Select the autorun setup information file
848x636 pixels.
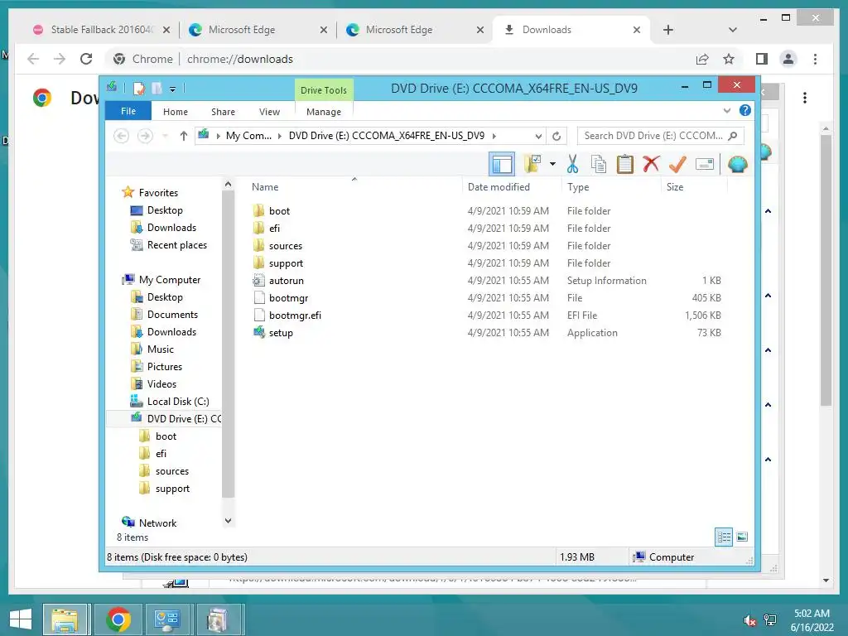click(x=286, y=281)
